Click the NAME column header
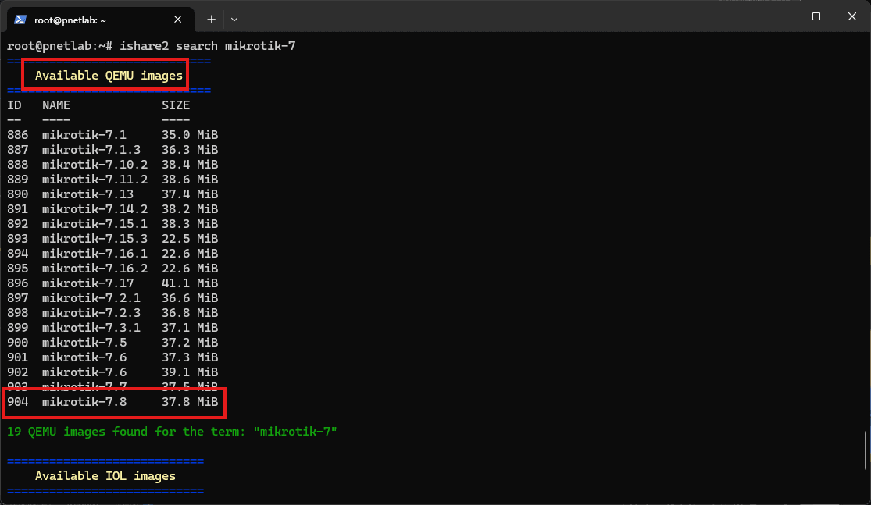Viewport: 871px width, 505px height. [56, 105]
